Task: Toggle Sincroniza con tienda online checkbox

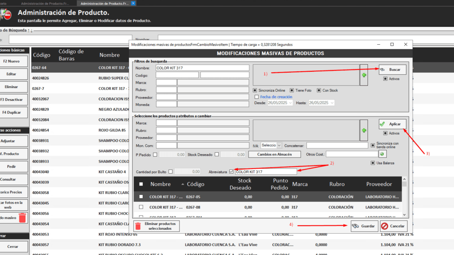Action: [x=373, y=145]
